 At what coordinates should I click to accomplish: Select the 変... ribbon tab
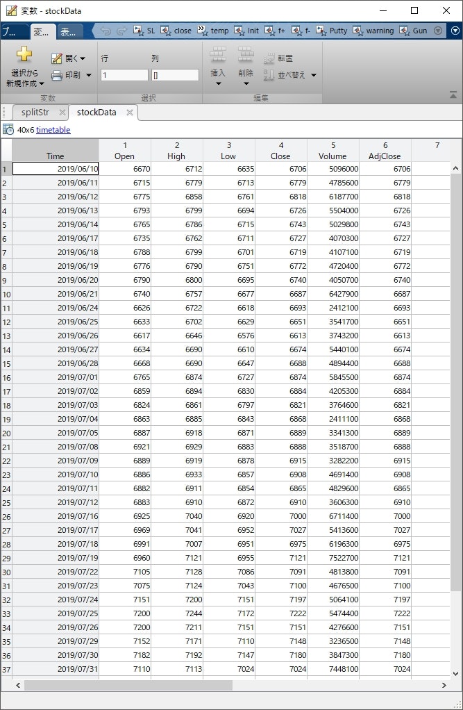pyautogui.click(x=43, y=31)
